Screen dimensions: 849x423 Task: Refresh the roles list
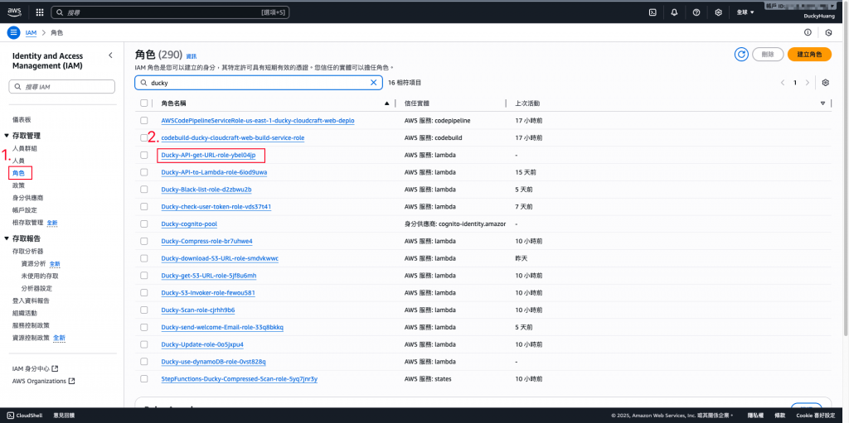(x=741, y=54)
